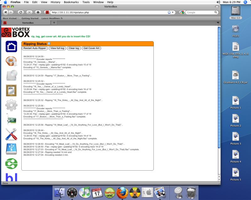Launch iTunes from the dock
Screen dimensions: 251x200
pyautogui.click(x=84, y=193)
